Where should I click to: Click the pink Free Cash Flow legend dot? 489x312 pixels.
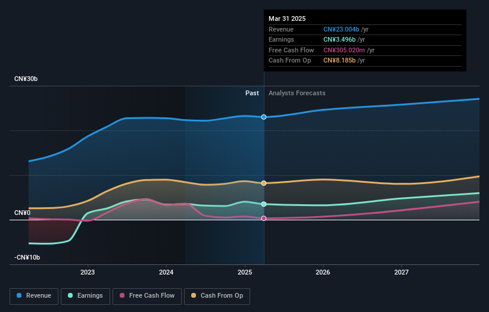[x=122, y=295]
